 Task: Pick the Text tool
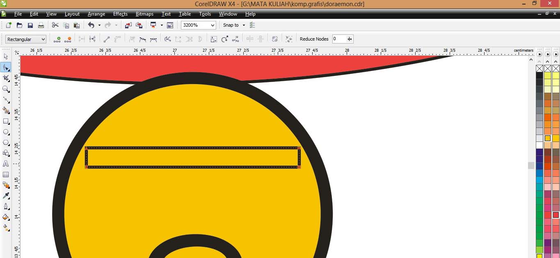pos(6,164)
